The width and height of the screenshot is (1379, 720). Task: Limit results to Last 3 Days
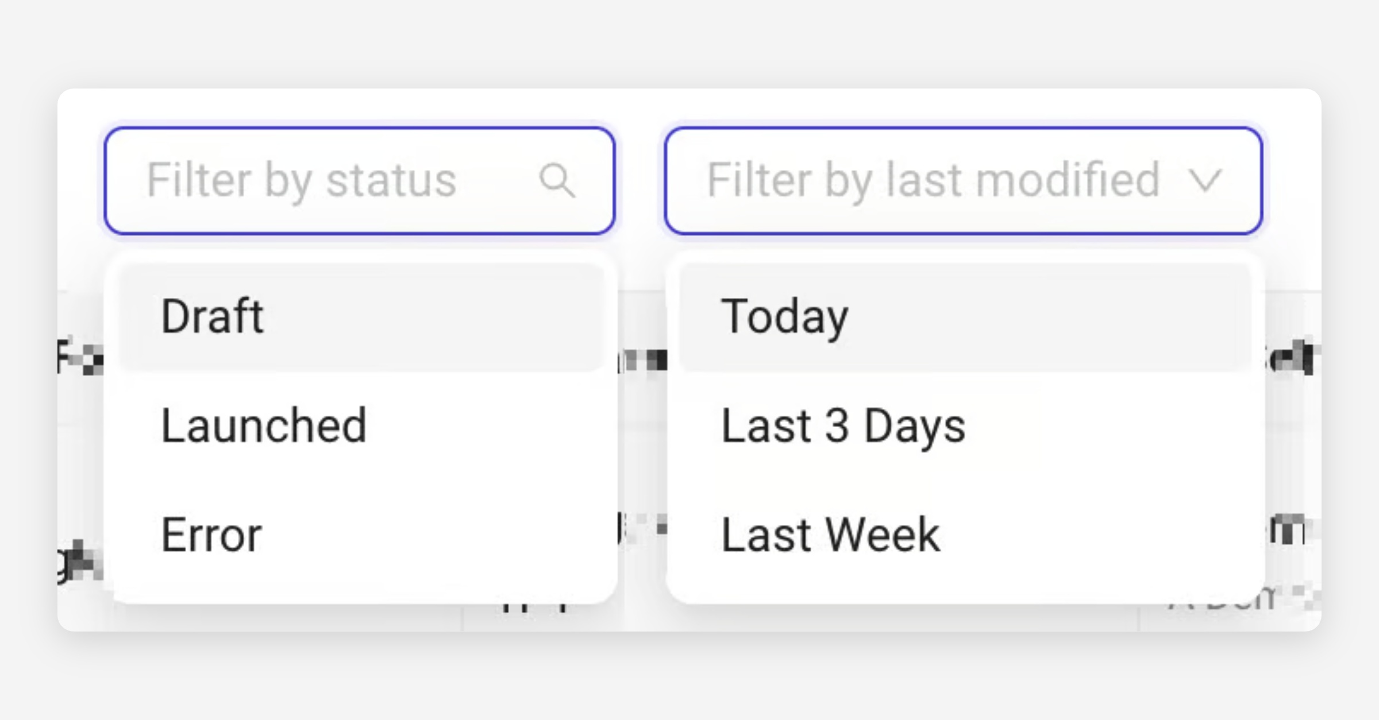pyautogui.click(x=843, y=426)
